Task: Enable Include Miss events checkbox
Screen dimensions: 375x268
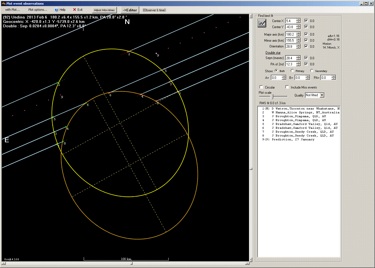Action: point(287,87)
